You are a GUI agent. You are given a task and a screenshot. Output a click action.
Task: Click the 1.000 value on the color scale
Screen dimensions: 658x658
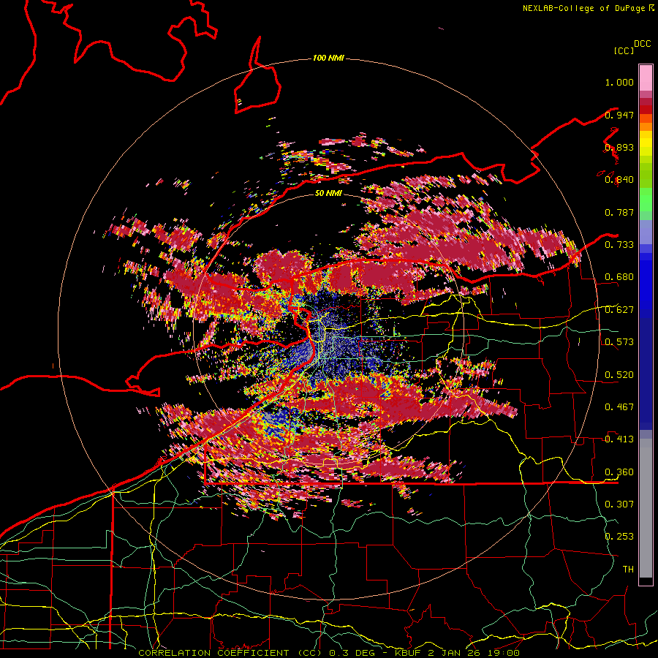[x=619, y=82]
